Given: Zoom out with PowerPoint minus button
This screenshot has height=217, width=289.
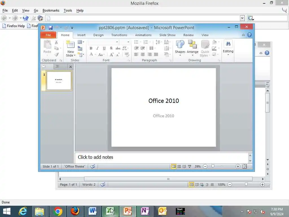Looking at the screenshot, I should click(x=205, y=166).
